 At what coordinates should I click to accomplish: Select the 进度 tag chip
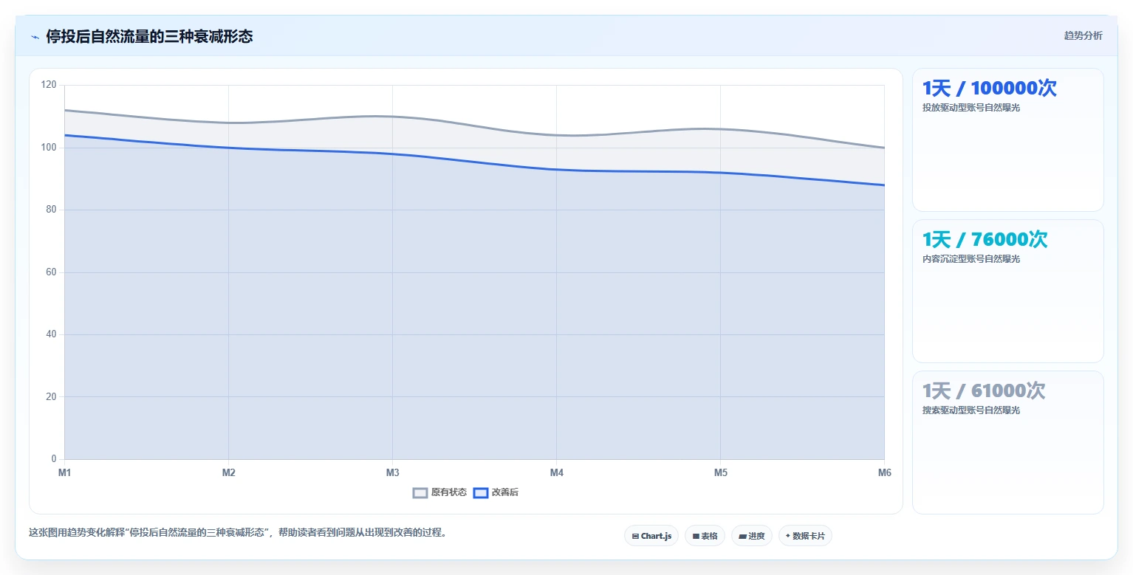752,536
